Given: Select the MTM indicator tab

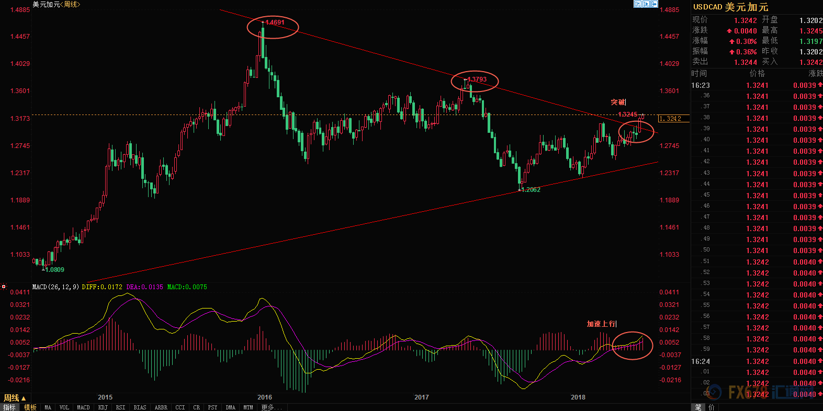Looking at the screenshot, I should click(x=249, y=407).
